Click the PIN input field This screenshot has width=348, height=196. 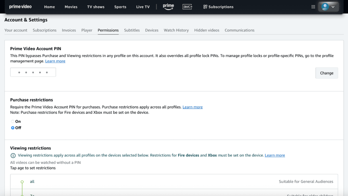[33, 73]
